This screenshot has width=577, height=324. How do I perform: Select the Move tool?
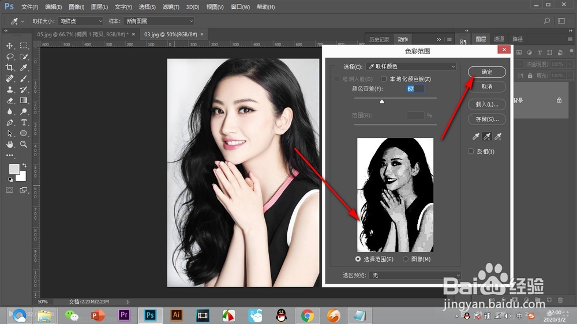click(x=10, y=46)
